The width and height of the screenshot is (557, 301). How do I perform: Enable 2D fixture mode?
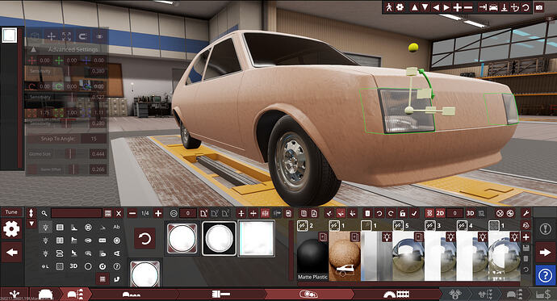[440, 213]
